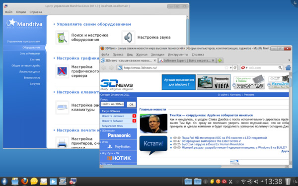
Task: Select Управление программами in sidebar
Action: [x=23, y=41]
